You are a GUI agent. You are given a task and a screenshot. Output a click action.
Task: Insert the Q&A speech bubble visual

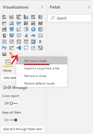pyautogui.click(x=26, y=48)
